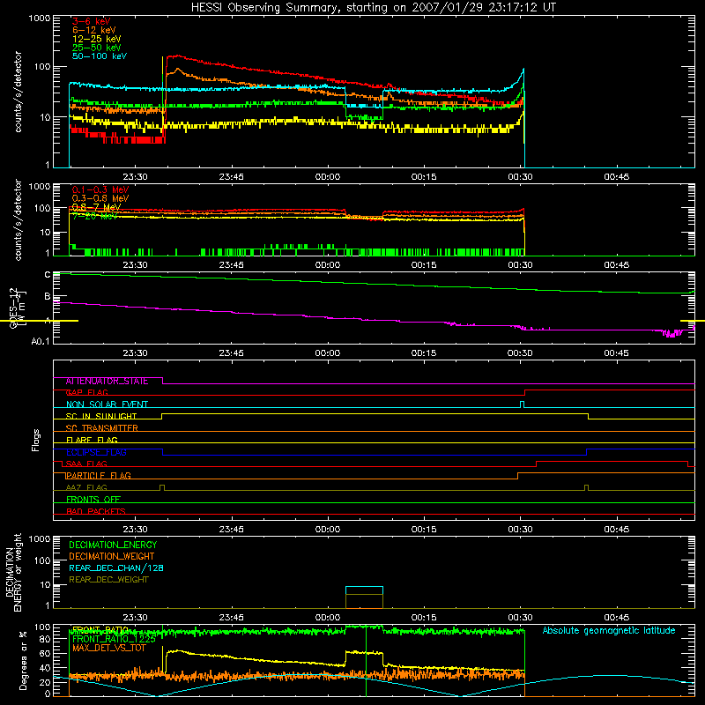Click "23:30" tick under the keV counts plot
Image resolution: width=705 pixels, height=705 pixels.
pos(135,177)
